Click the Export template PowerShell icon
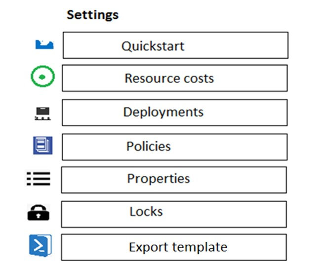 point(41,246)
